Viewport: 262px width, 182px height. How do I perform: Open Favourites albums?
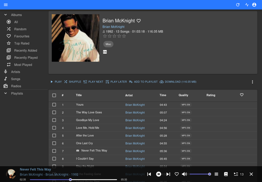[22, 36]
